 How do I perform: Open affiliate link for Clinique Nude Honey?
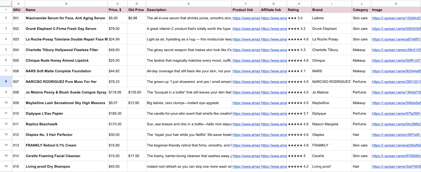click(x=274, y=60)
